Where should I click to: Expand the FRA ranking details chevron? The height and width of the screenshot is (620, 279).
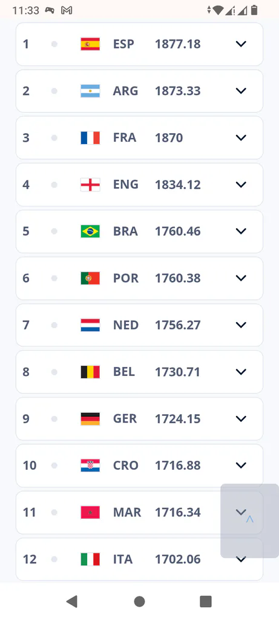pyautogui.click(x=241, y=137)
